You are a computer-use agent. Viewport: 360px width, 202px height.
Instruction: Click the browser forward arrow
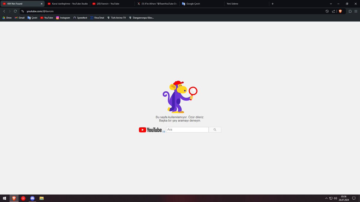[10, 11]
